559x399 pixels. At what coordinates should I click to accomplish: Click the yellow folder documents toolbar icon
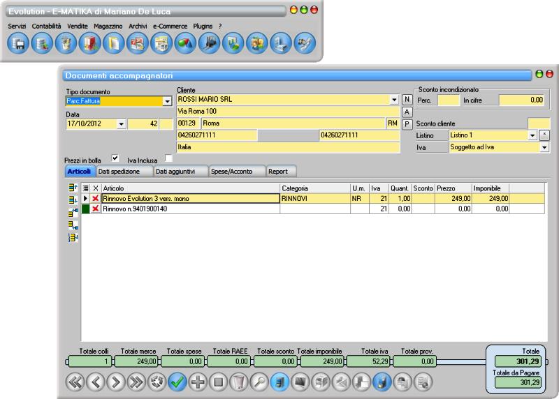113,43
